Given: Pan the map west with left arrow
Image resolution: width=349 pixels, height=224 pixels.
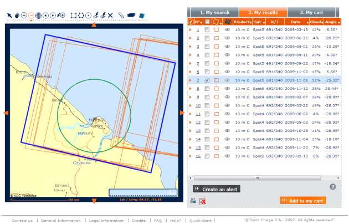Looking at the screenshot, I should [x=6, y=113].
